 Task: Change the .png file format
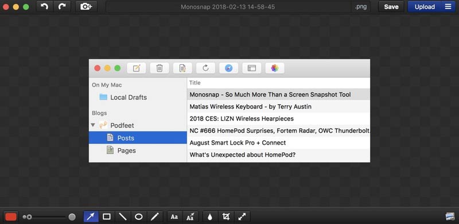[x=361, y=6]
